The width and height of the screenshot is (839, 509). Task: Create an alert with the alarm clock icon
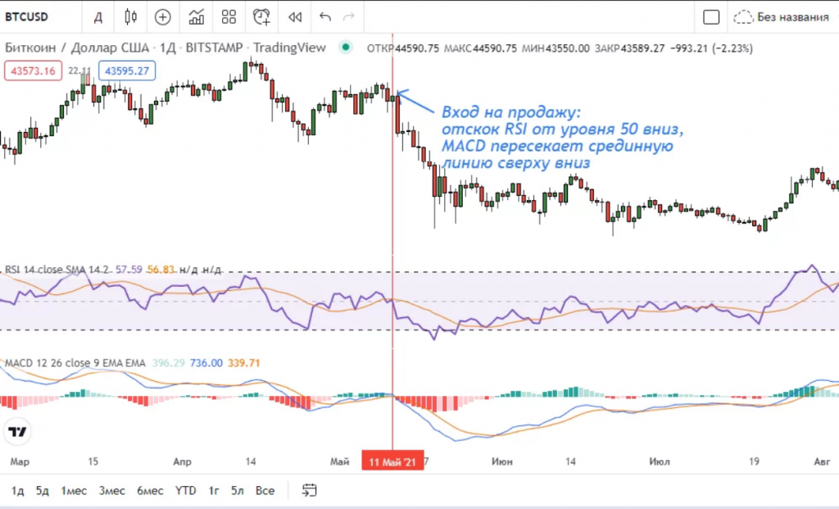point(261,17)
